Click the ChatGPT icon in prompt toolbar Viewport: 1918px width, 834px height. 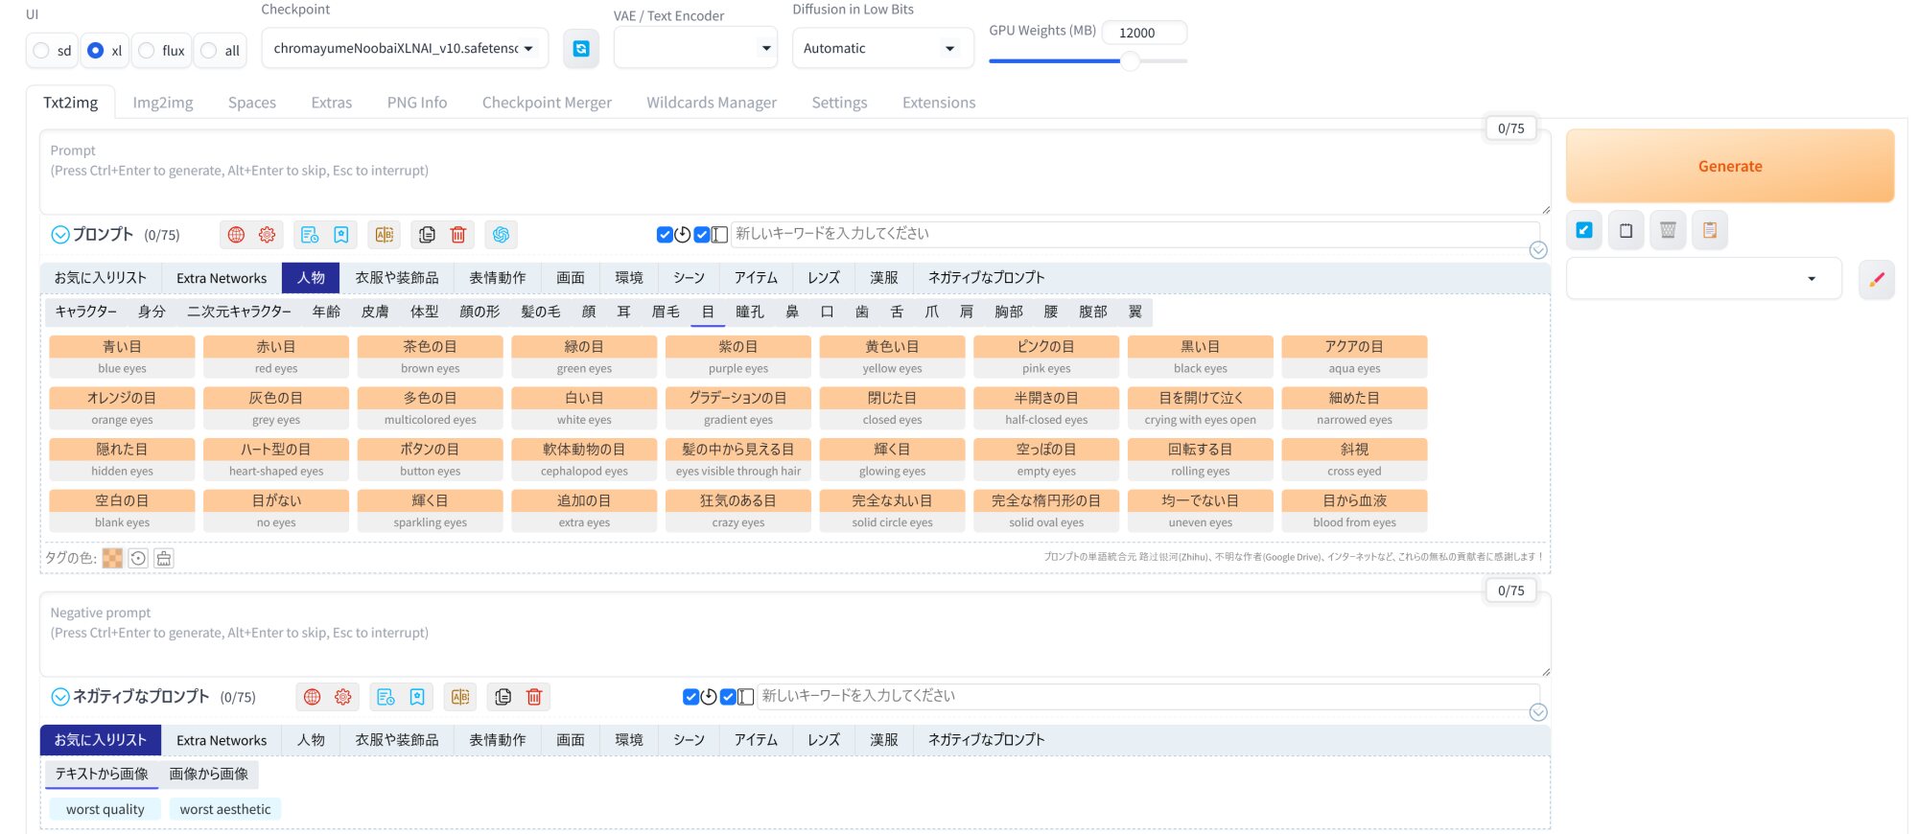[x=501, y=235]
